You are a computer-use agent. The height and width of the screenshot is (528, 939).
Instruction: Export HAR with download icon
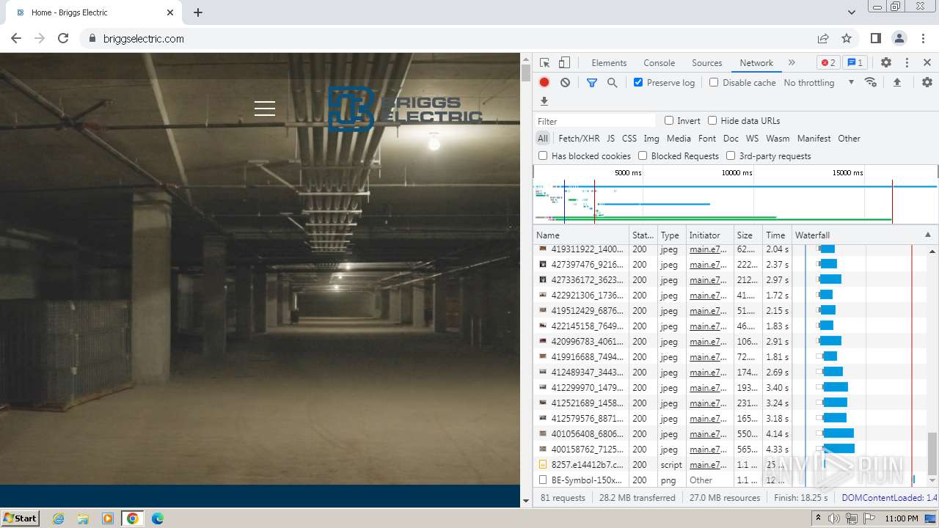click(x=544, y=101)
